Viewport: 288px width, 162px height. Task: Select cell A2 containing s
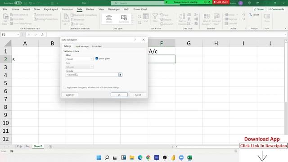[x=25, y=59]
